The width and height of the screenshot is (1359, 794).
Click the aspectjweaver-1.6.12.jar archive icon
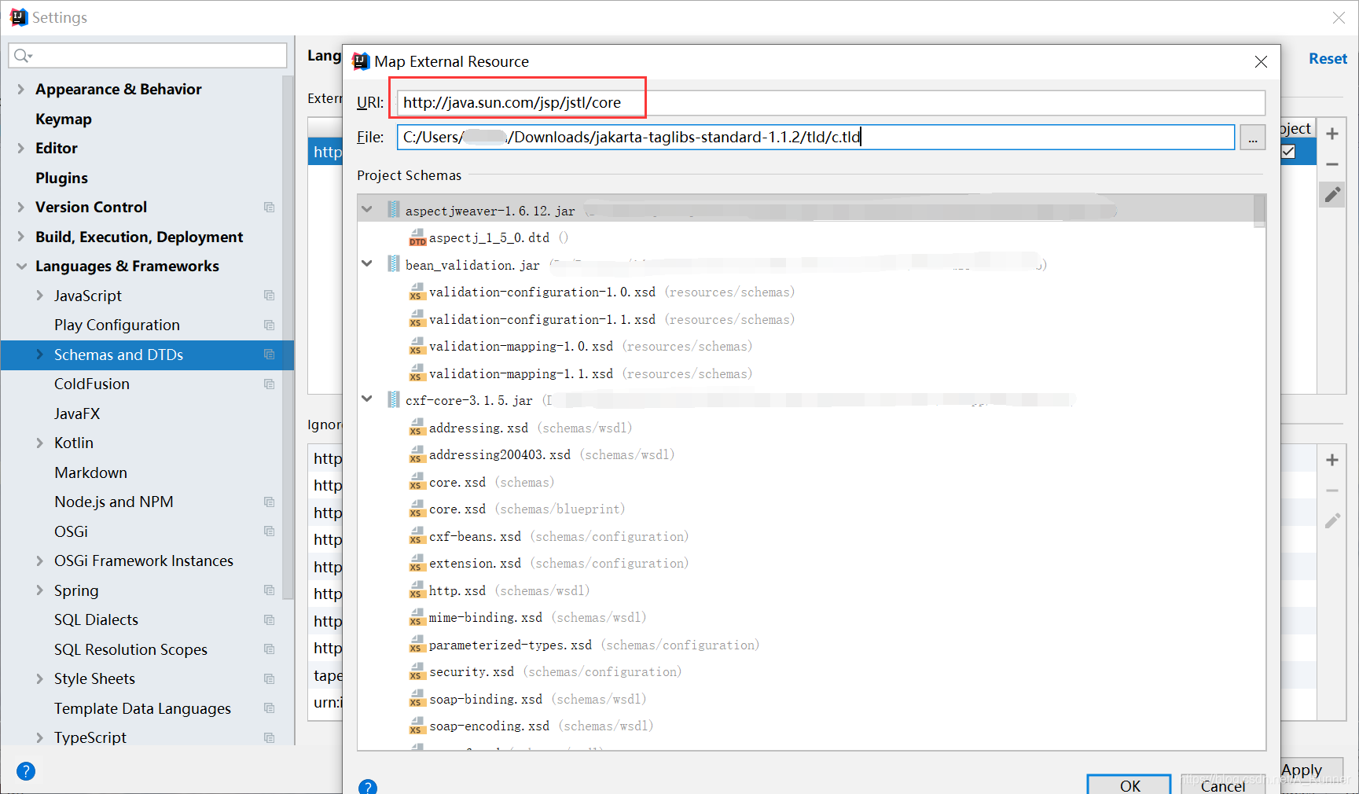pos(393,210)
